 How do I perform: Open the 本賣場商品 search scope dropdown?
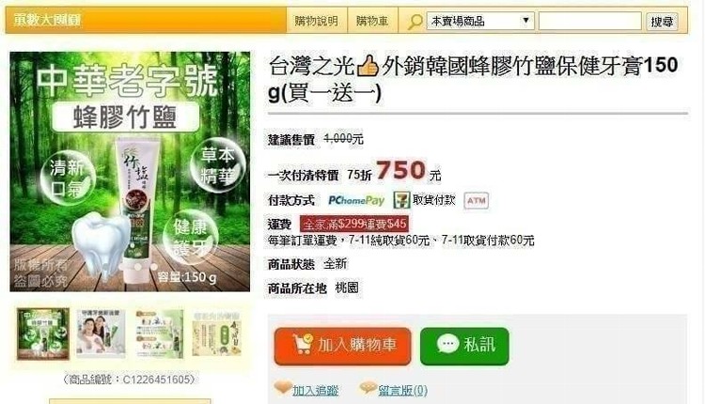(480, 21)
